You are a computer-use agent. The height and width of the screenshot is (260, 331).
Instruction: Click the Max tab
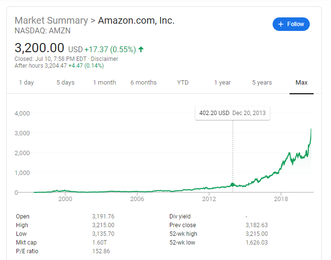click(x=302, y=83)
